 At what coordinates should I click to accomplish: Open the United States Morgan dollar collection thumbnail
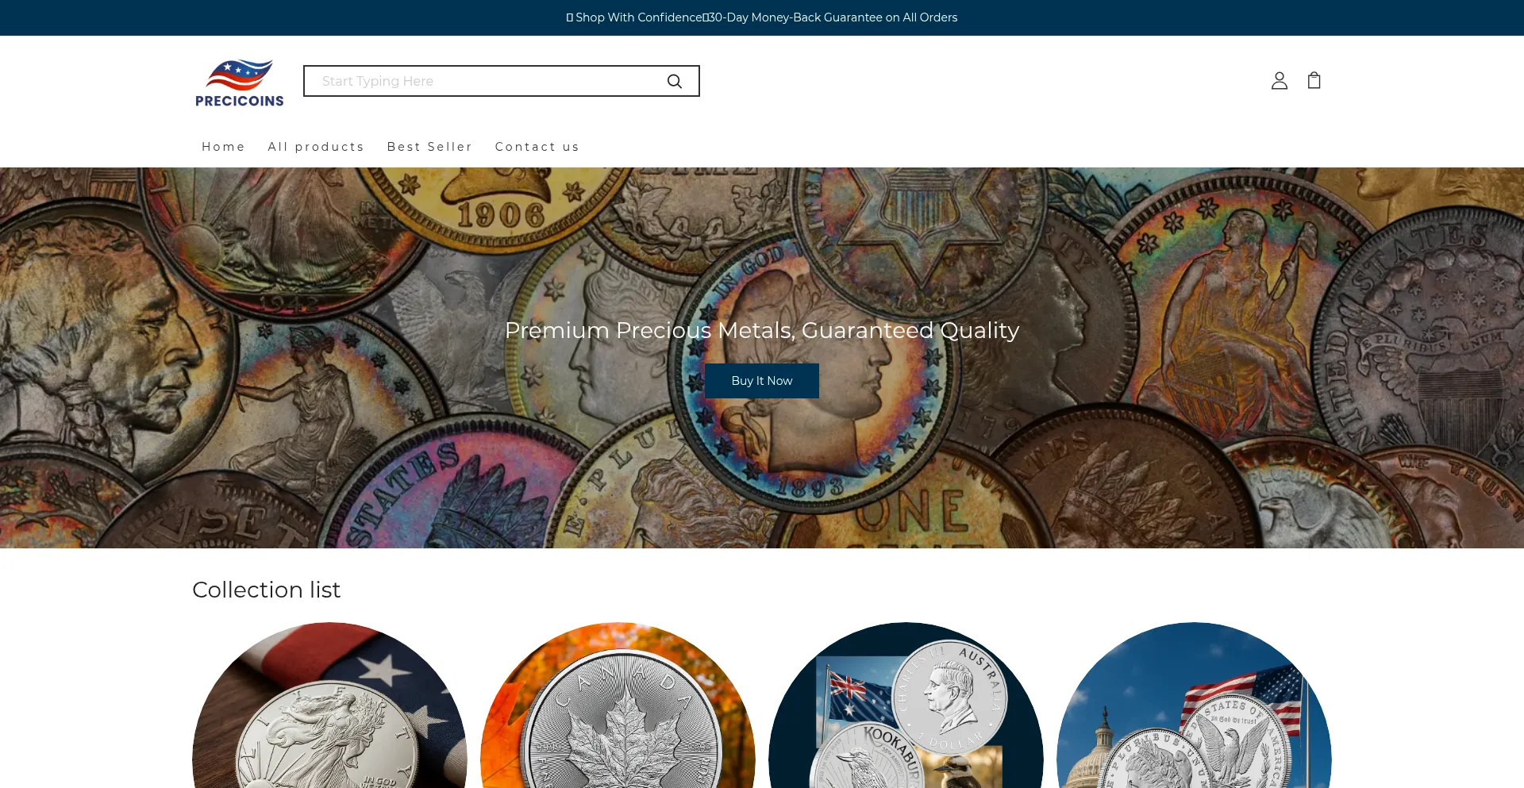coord(1194,705)
